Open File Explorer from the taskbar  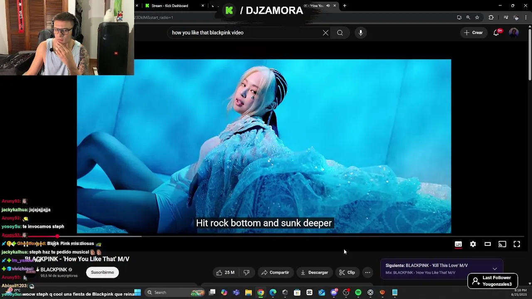click(x=249, y=292)
